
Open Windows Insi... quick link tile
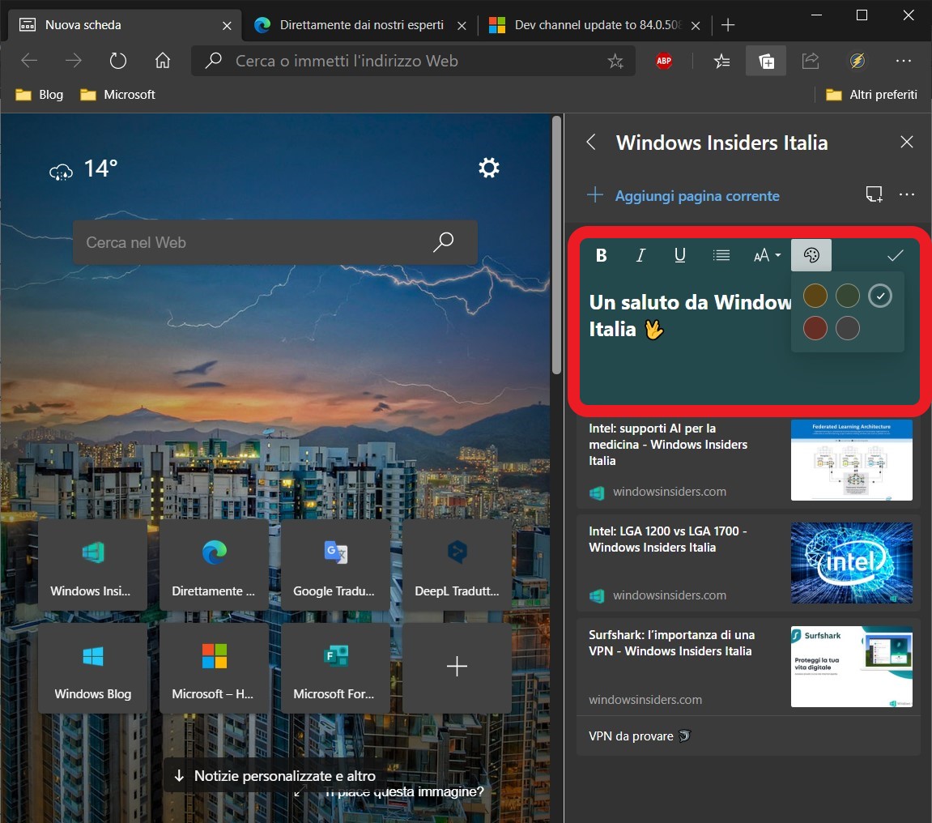coord(92,565)
